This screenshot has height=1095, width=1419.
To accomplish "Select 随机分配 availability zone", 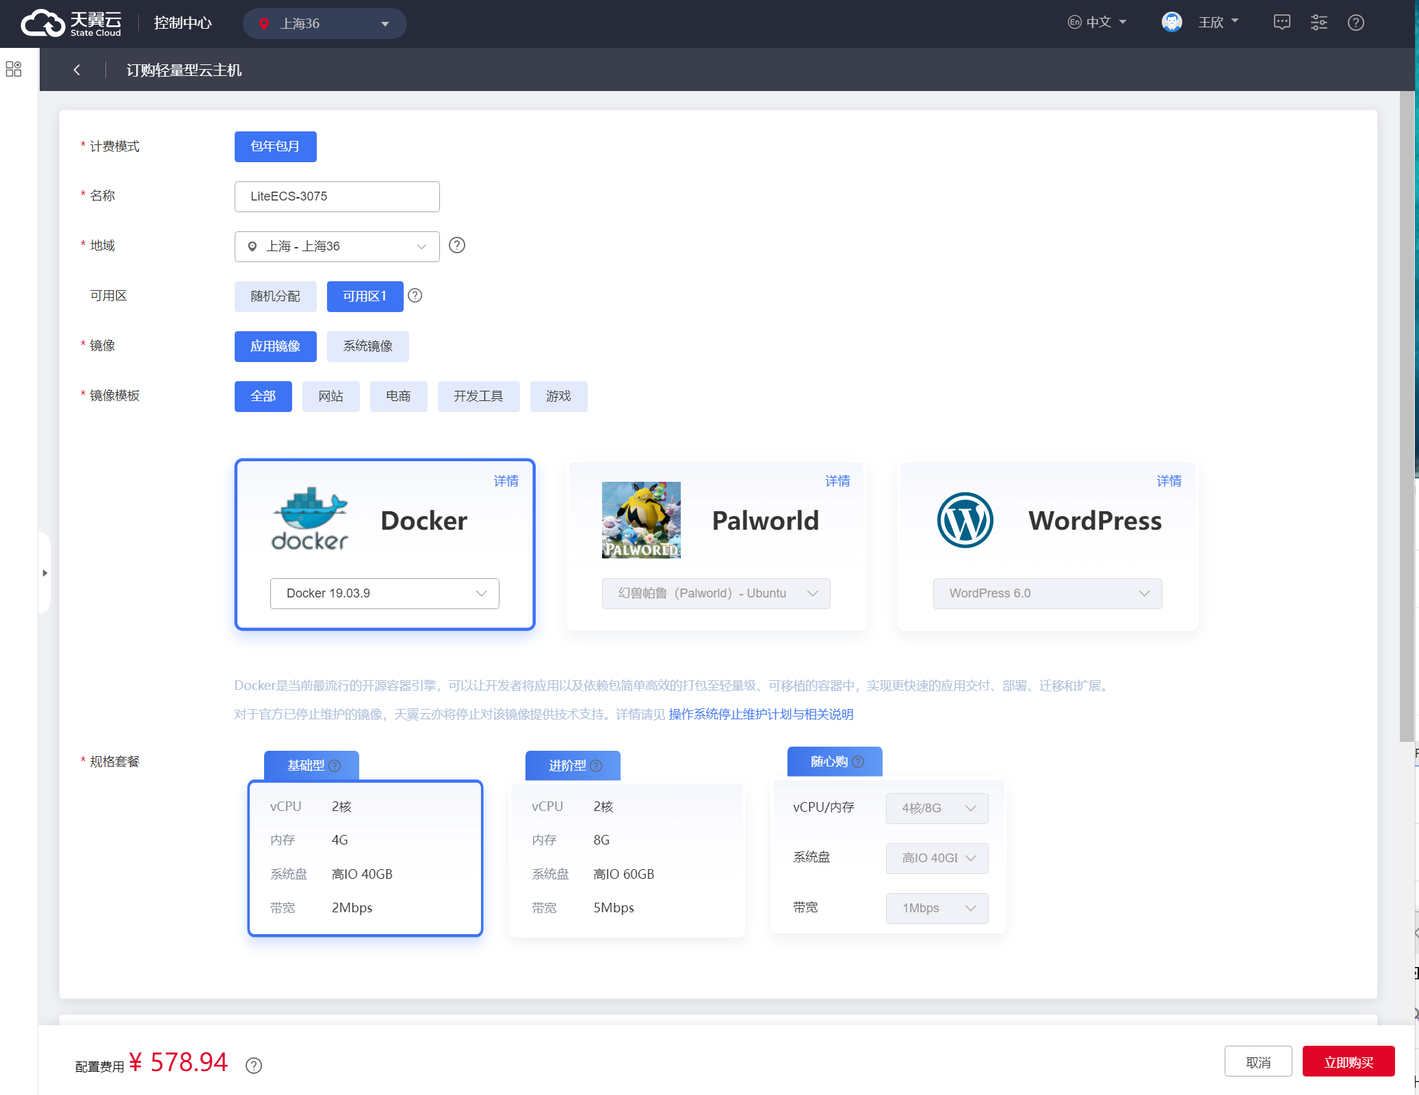I will (x=276, y=296).
